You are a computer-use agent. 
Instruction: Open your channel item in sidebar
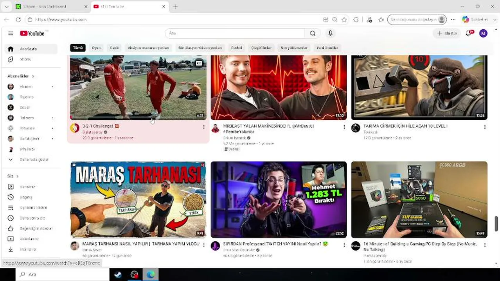(x=31, y=187)
